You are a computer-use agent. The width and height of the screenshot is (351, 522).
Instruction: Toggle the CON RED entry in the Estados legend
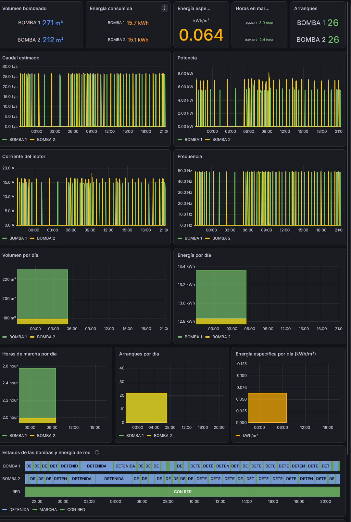tap(76, 510)
